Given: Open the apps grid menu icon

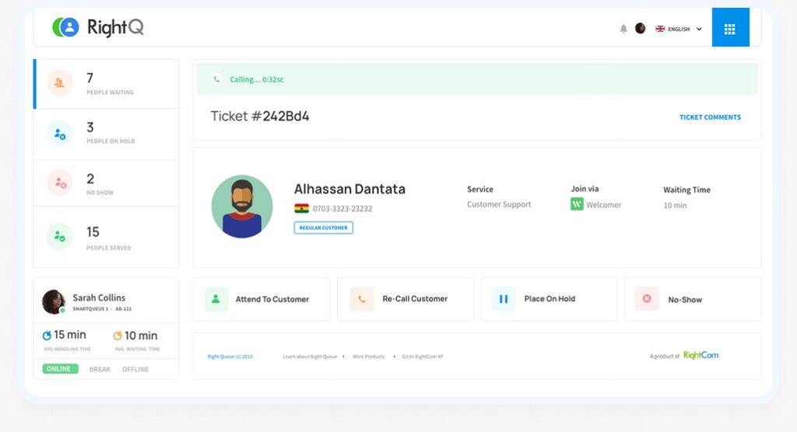Looking at the screenshot, I should pos(729,29).
